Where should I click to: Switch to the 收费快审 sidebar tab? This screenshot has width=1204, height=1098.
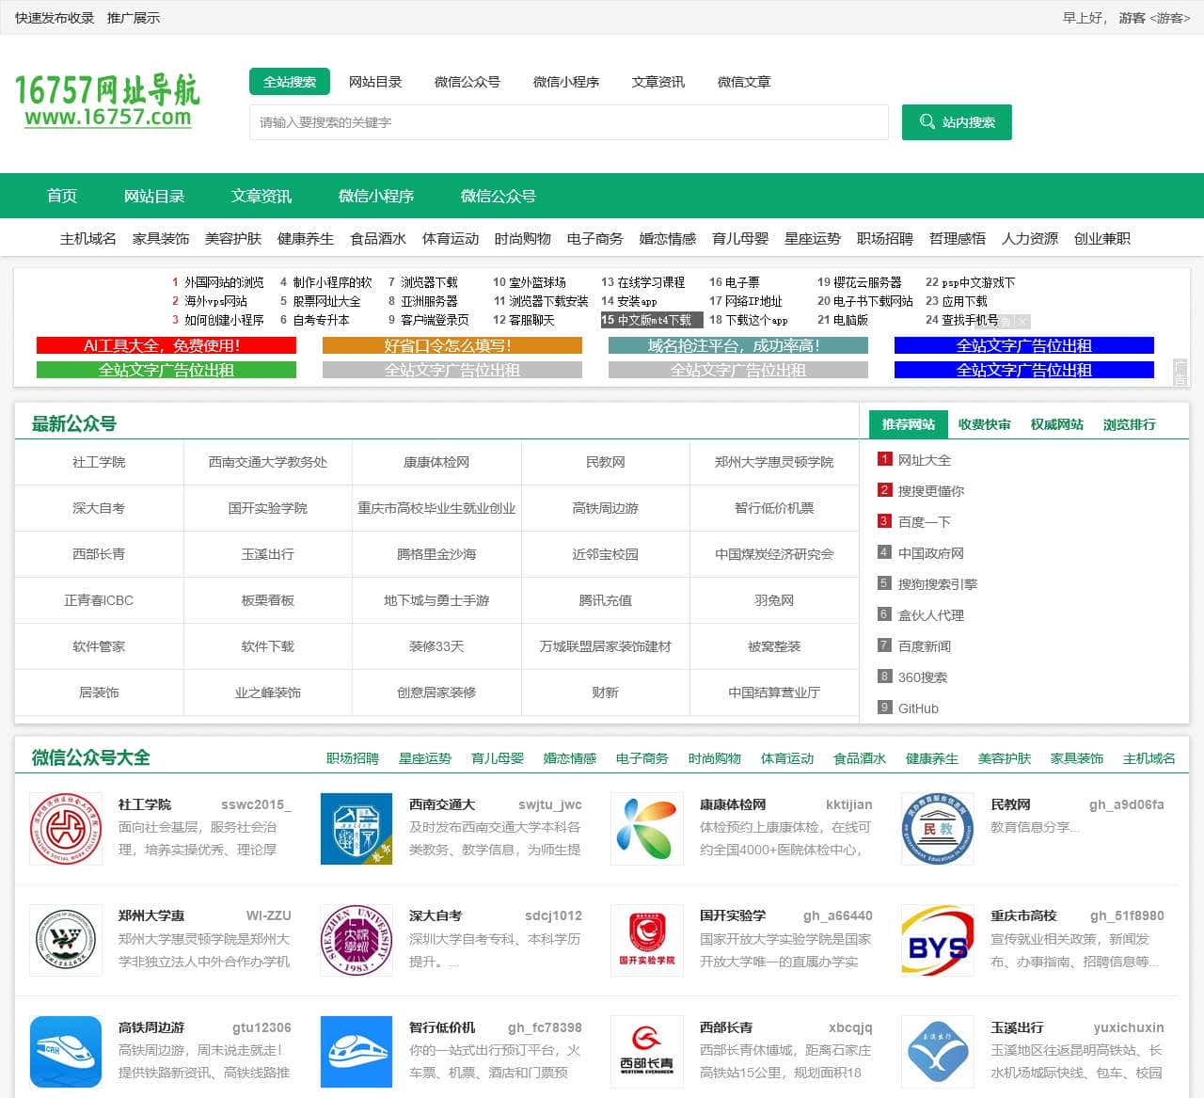point(984,424)
